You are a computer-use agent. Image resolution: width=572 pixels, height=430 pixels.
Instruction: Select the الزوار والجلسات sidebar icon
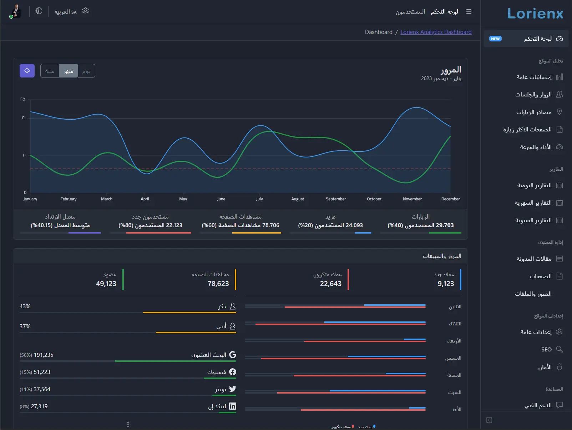pyautogui.click(x=560, y=94)
